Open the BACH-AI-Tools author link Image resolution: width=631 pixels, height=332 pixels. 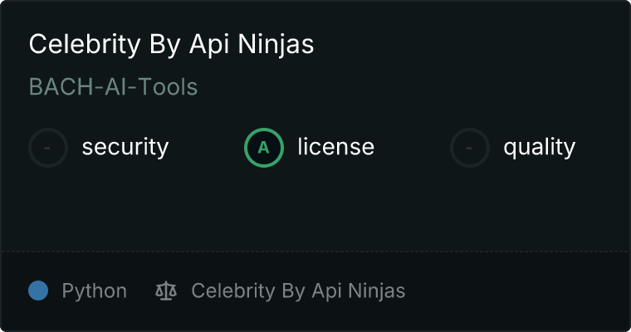(113, 87)
